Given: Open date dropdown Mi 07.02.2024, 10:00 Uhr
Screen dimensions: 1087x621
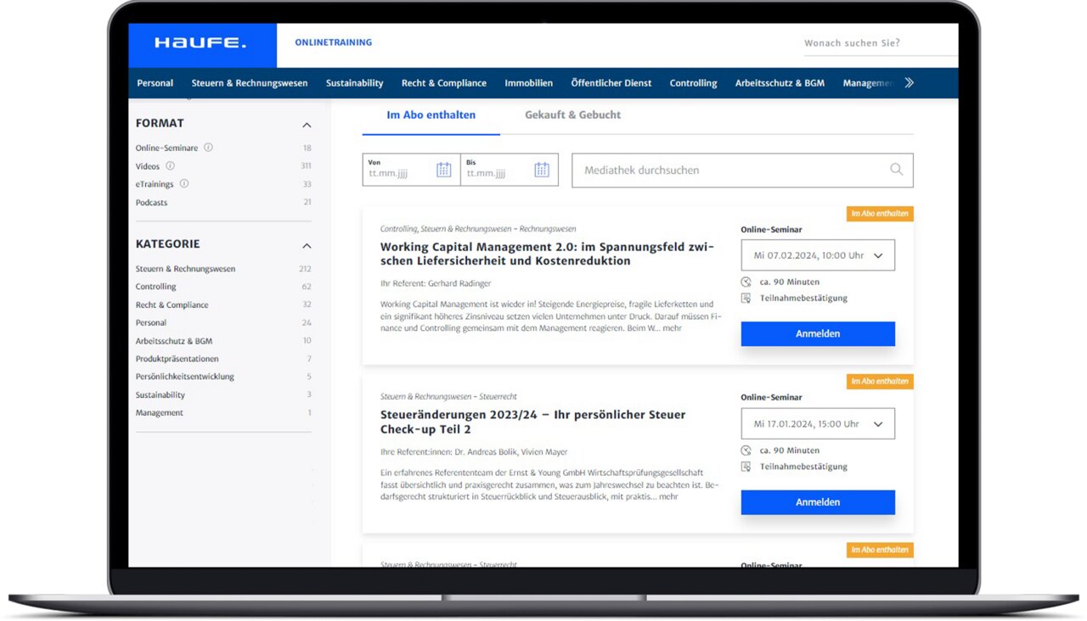Looking at the screenshot, I should pos(817,255).
